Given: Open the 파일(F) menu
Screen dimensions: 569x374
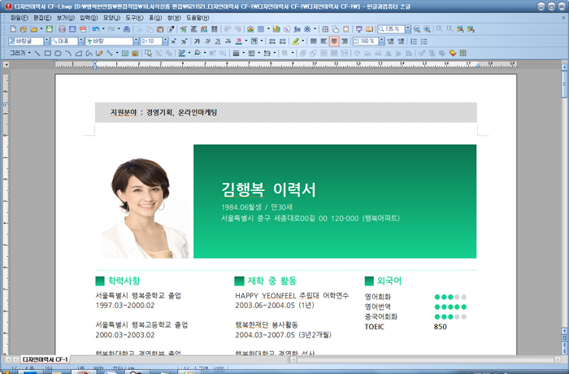Looking at the screenshot, I should tap(20, 18).
